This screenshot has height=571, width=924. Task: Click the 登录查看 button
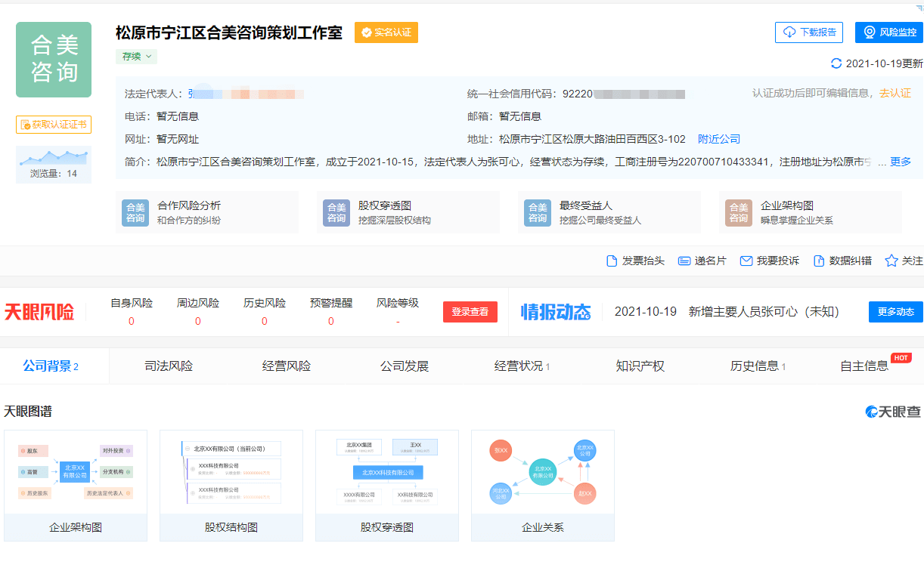click(470, 311)
